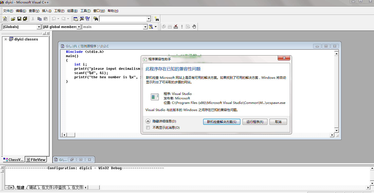Close the workspace pane with its small X
The width and height of the screenshot is (374, 193).
[48, 33]
